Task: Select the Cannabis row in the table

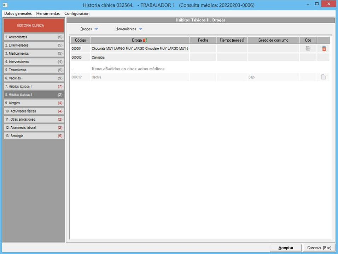Action: pos(140,57)
